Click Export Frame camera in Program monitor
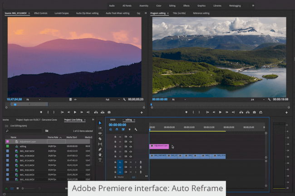295x196 pixels. [254, 112]
